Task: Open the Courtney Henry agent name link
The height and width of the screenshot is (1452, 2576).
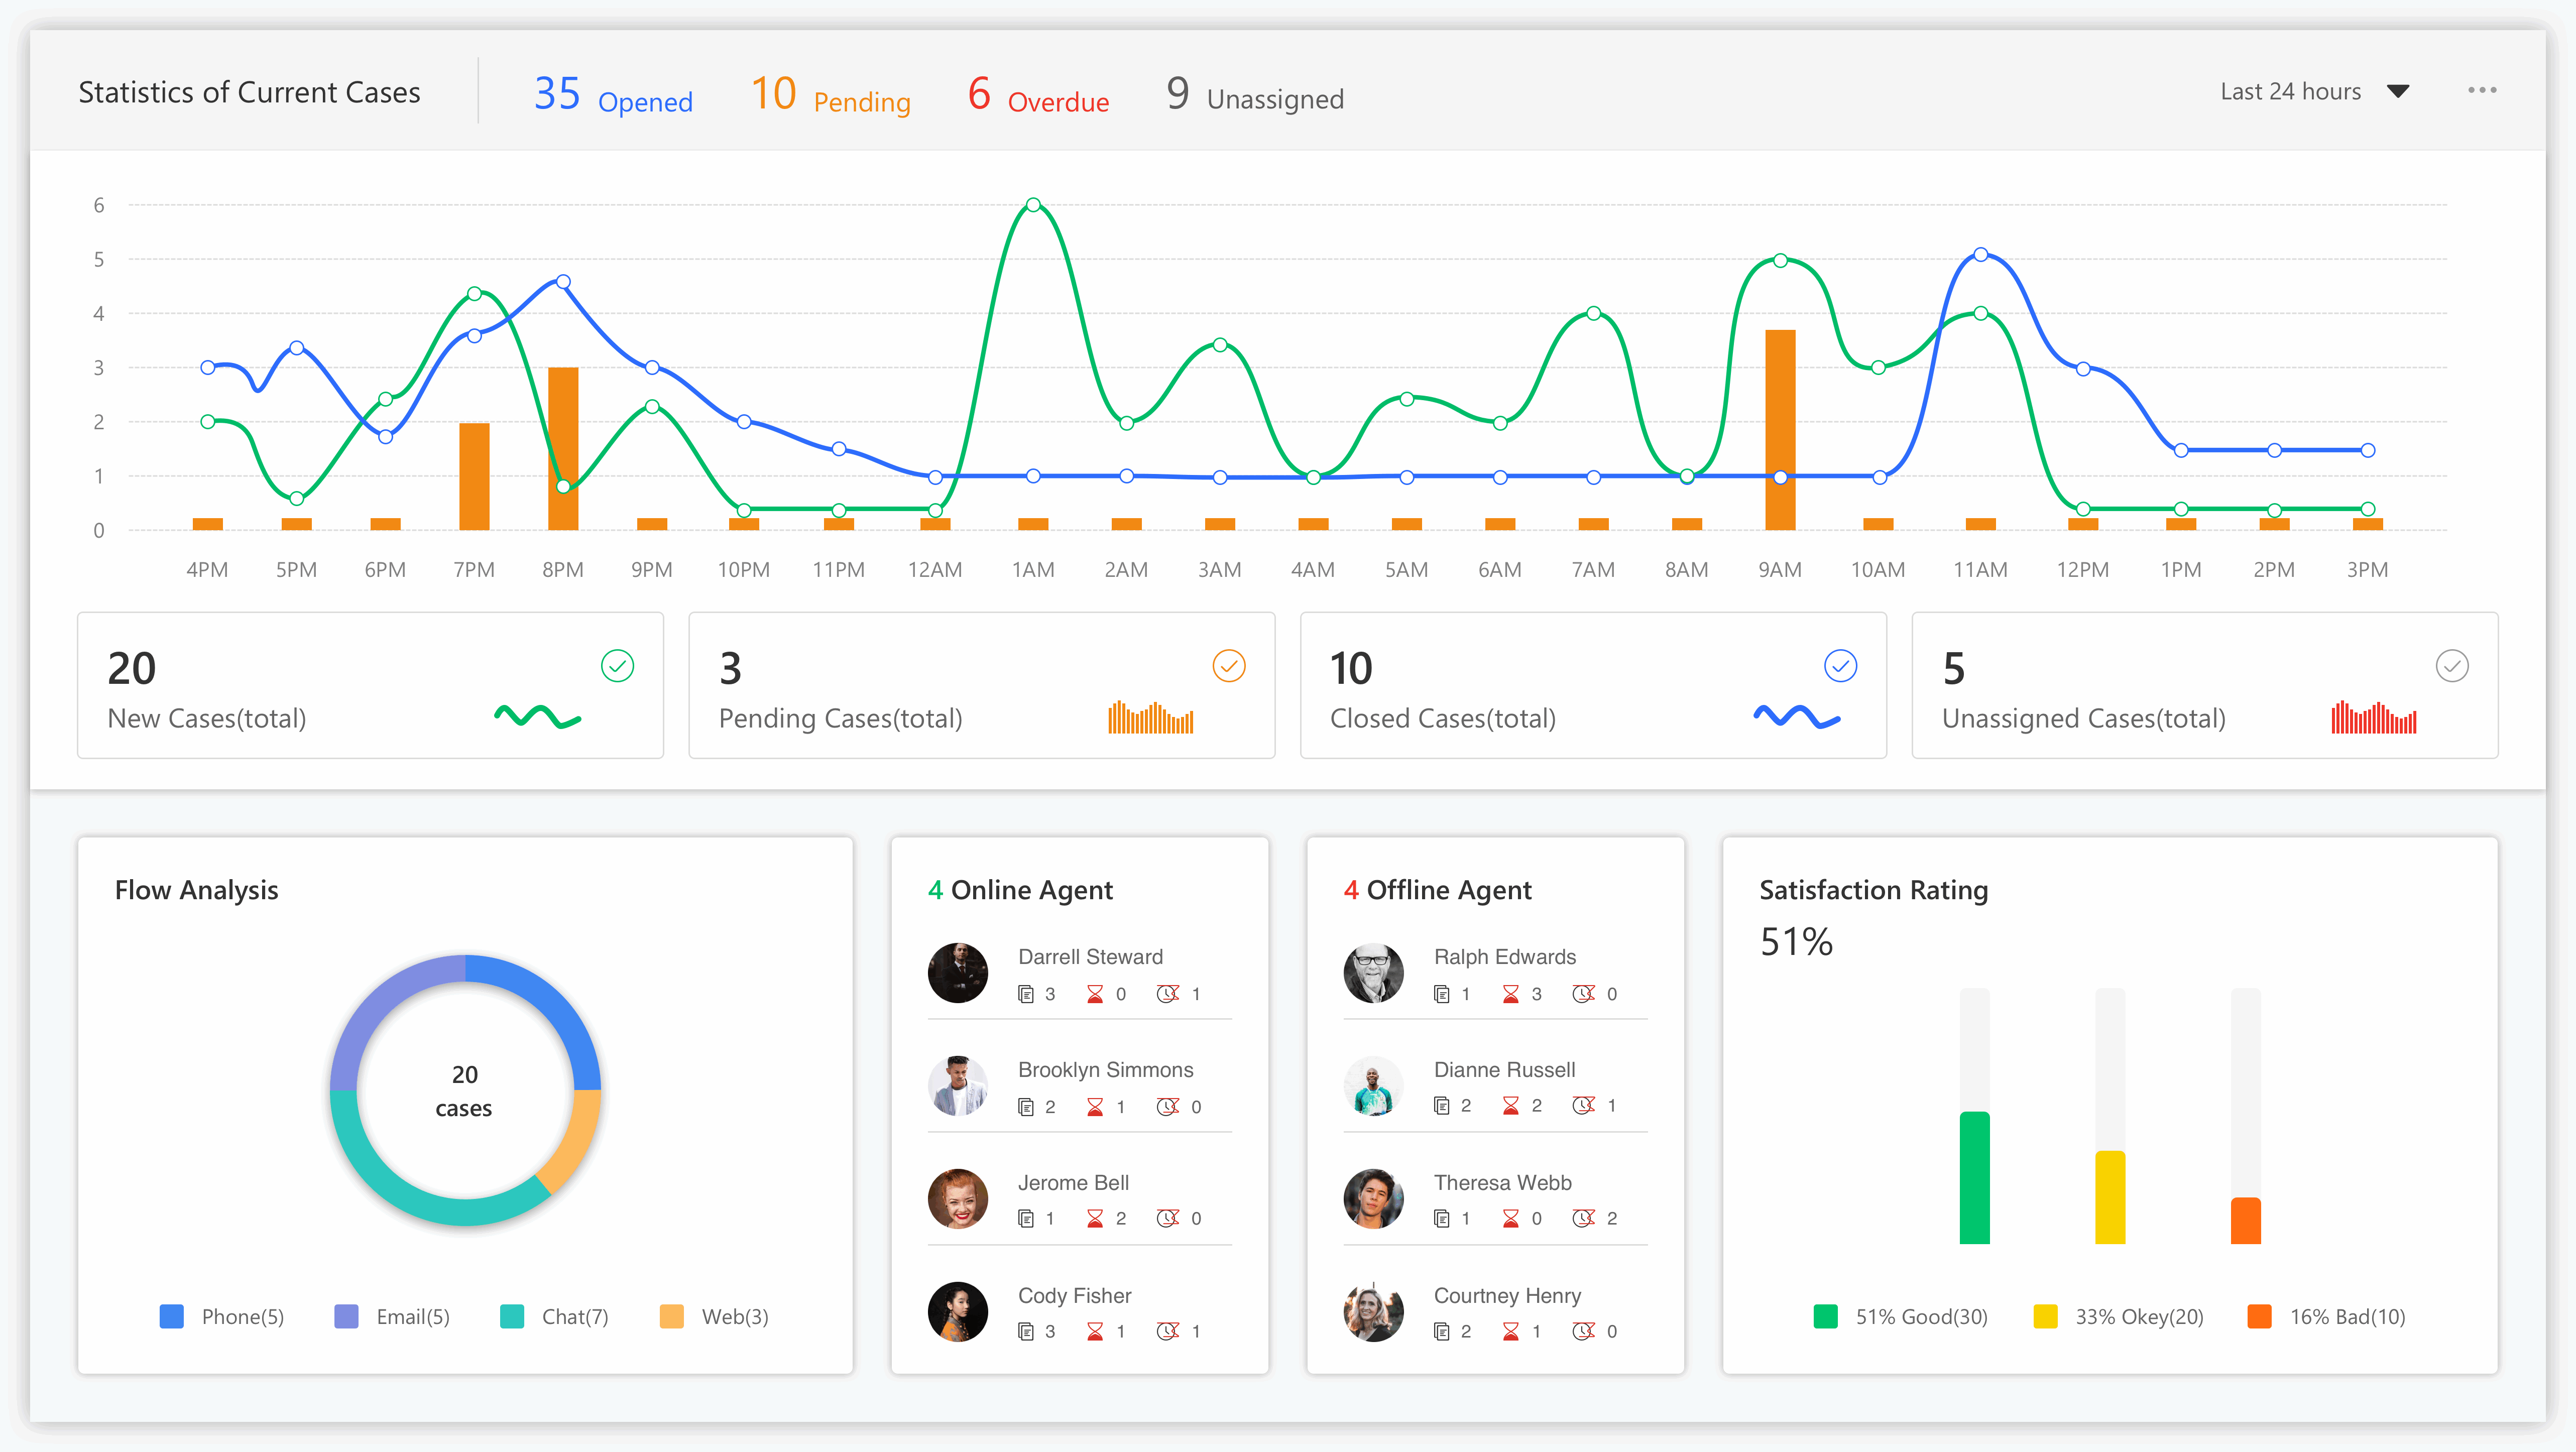Action: (1507, 1296)
